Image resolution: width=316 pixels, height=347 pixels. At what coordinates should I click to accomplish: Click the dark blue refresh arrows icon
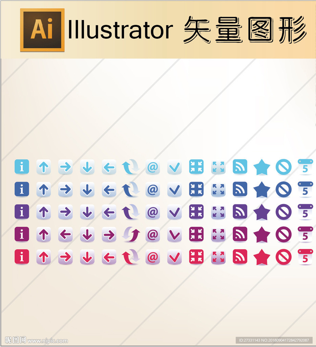pos(131,189)
